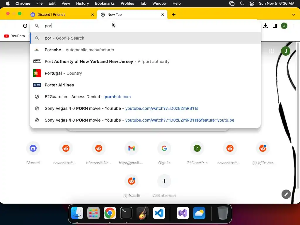Open Google apps grid icon
The height and width of the screenshot is (225, 300).
click(x=272, y=51)
